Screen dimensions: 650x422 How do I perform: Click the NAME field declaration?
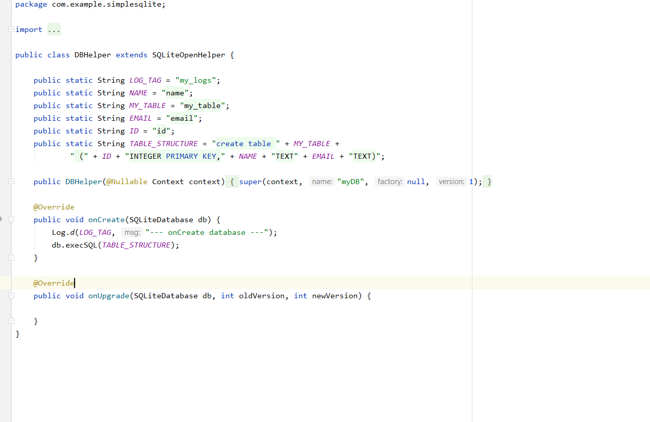pos(138,93)
